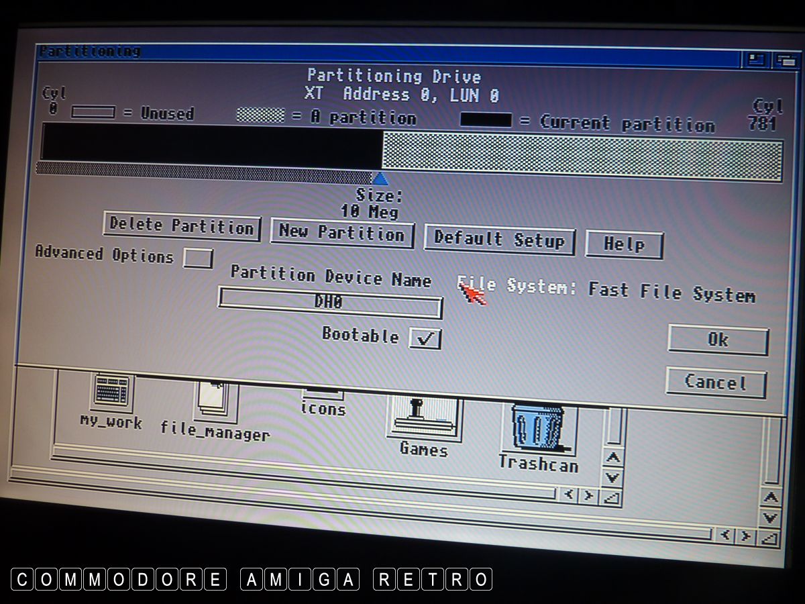This screenshot has width=805, height=604.
Task: Toggle the Advanced Options checkbox
Action: pyautogui.click(x=198, y=258)
